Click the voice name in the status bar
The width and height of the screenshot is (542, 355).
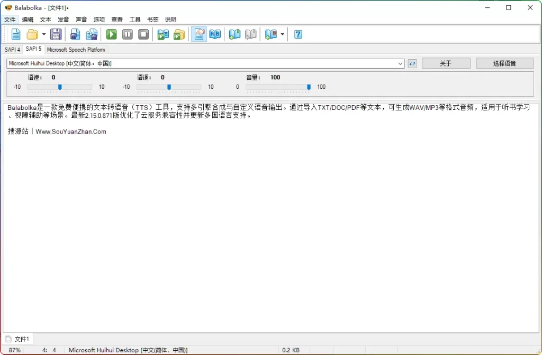[x=128, y=350]
